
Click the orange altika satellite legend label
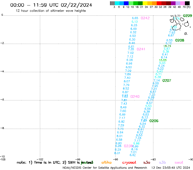[106, 162]
